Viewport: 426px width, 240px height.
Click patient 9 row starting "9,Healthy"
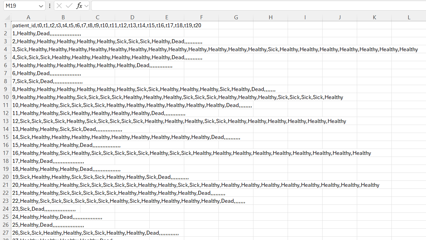[178, 97]
